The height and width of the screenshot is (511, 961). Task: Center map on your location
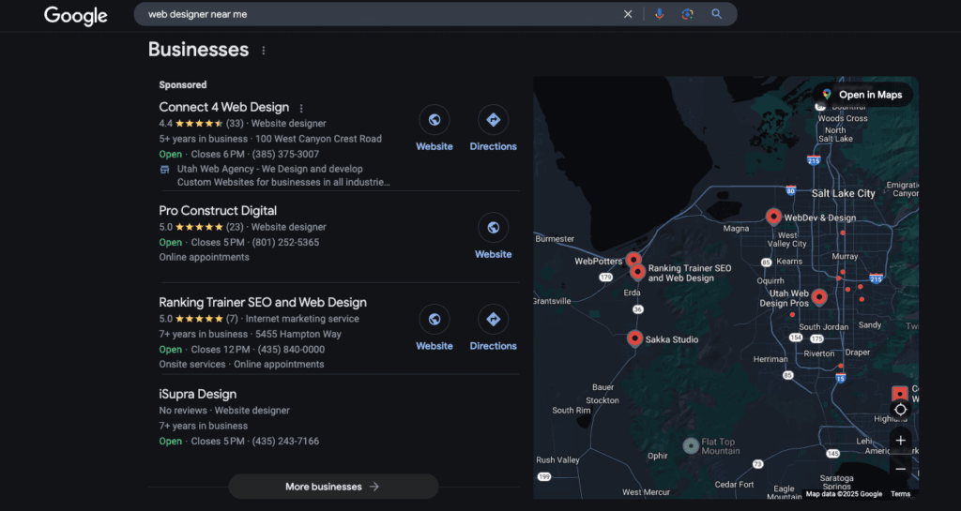pyautogui.click(x=900, y=410)
